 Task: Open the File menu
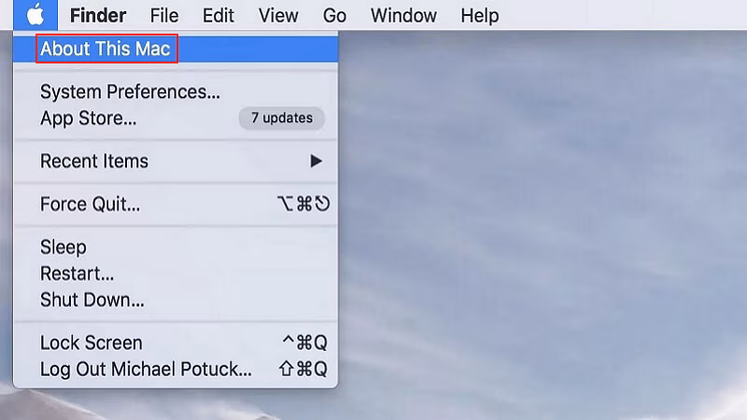click(164, 16)
